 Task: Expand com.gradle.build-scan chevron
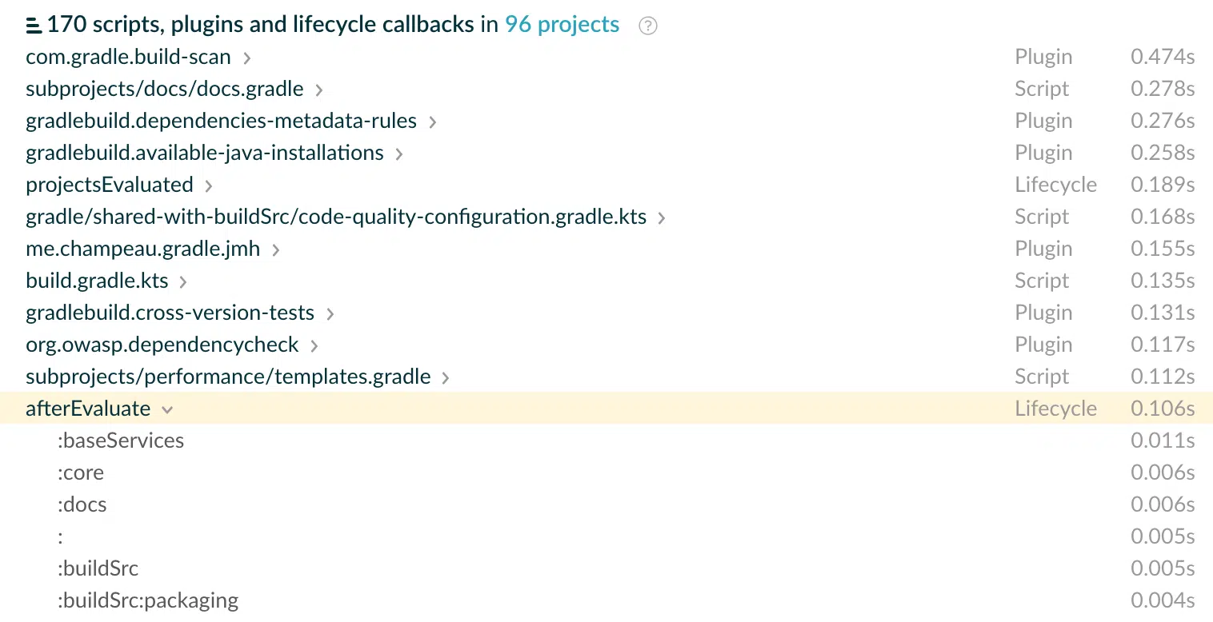[247, 58]
